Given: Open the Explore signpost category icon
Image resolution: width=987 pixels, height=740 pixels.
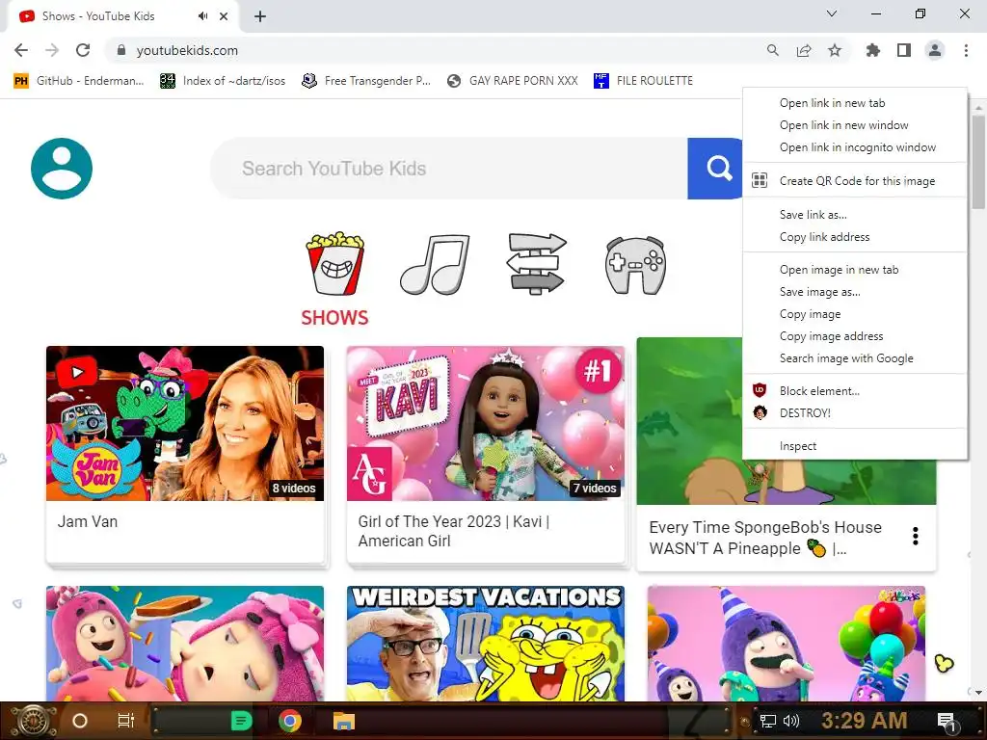Looking at the screenshot, I should pos(536,263).
